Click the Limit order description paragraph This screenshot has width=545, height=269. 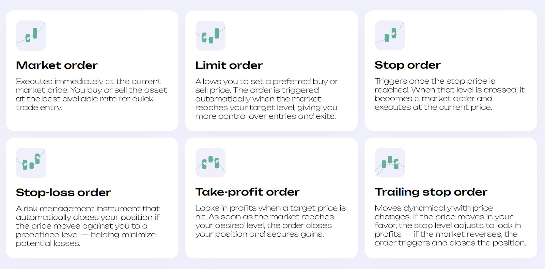(x=267, y=99)
